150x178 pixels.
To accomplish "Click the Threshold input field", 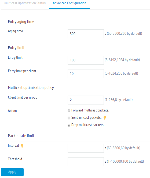I will pyautogui.click(x=86, y=162).
